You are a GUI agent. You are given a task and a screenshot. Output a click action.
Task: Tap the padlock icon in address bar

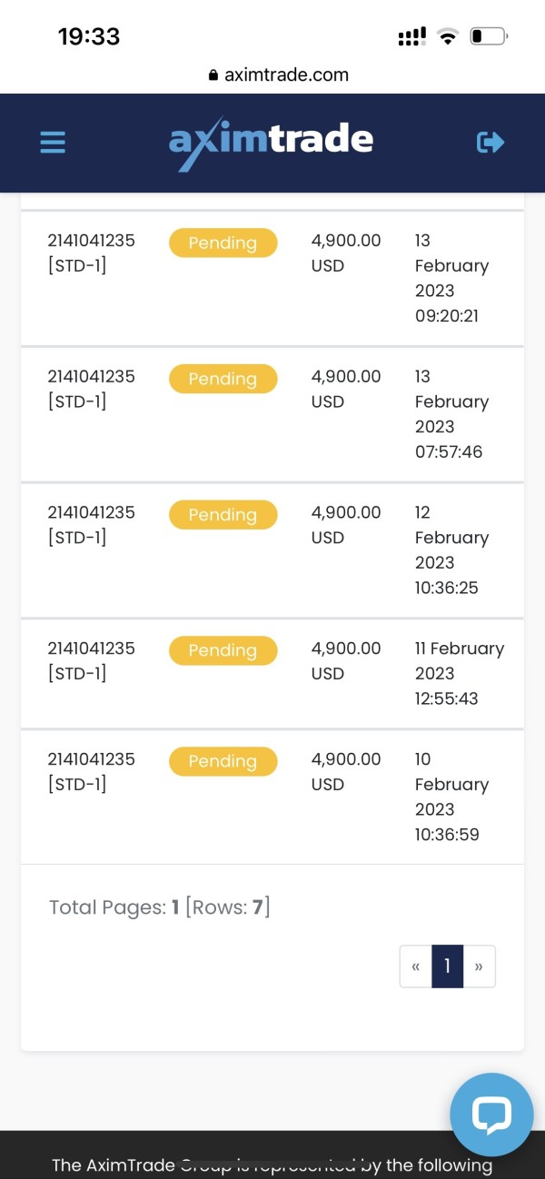213,75
